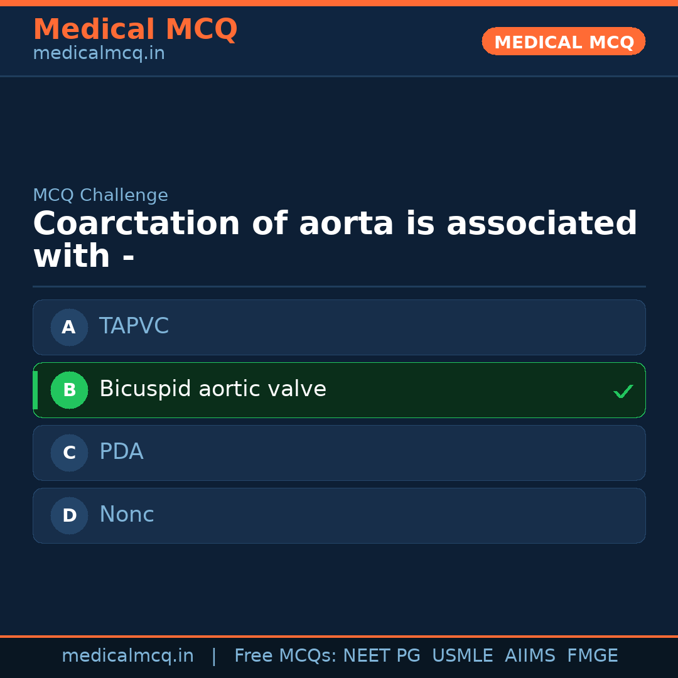678x678 pixels.
Task: Click the circular D badge icon
Action: coord(69,515)
